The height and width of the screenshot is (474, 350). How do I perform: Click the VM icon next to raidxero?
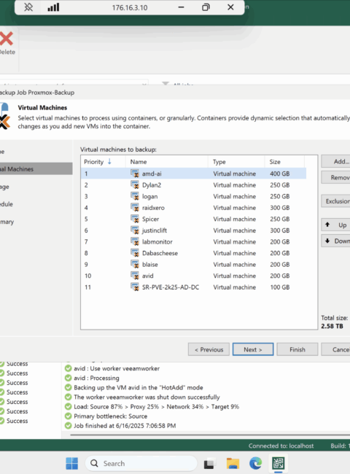[x=134, y=207]
